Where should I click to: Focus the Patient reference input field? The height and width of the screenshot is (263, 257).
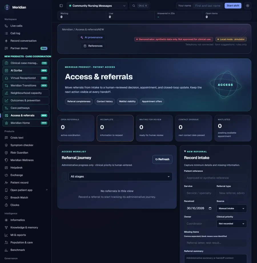coord(215,178)
